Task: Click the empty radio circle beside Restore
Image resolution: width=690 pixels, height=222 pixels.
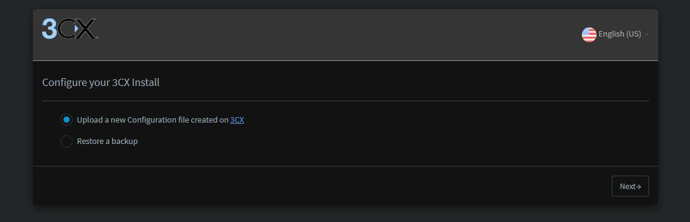Action: pyautogui.click(x=67, y=141)
